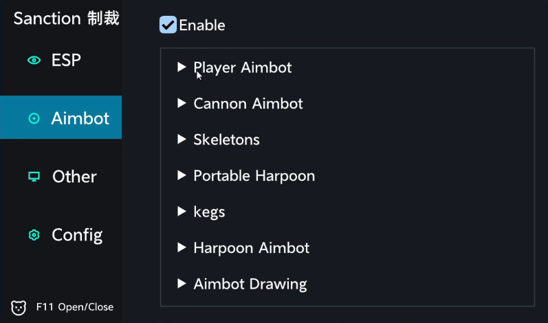Select the Aimbot tab label
The image size is (548, 323).
tap(80, 118)
